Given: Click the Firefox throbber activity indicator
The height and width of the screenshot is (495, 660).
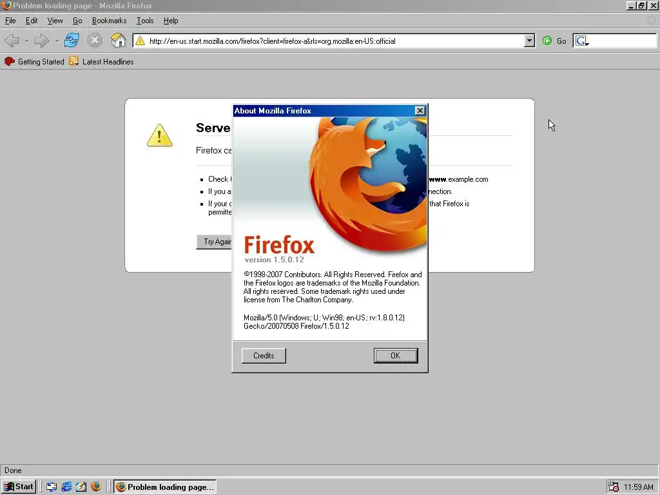Looking at the screenshot, I should point(652,20).
